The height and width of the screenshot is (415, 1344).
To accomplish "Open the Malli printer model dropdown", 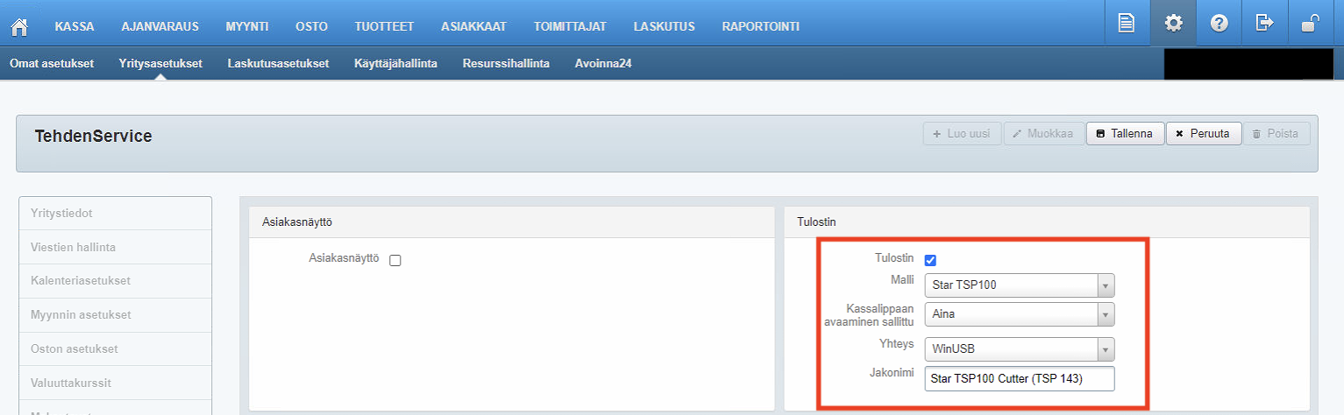I will [1019, 285].
